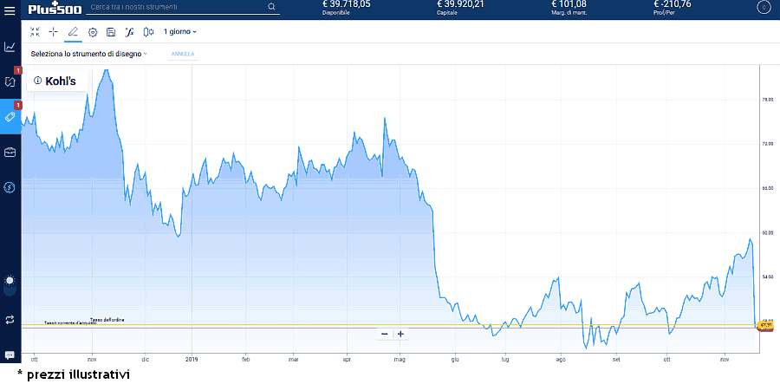Open the price-tag orders sidebar tab
Viewport: 780px width, 384px height.
(10, 117)
